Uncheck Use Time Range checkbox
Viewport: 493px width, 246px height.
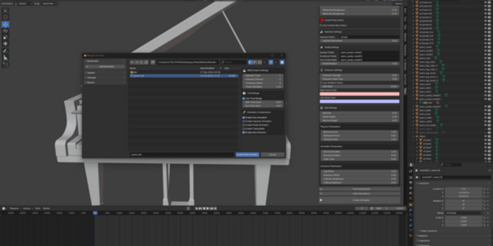(x=244, y=98)
